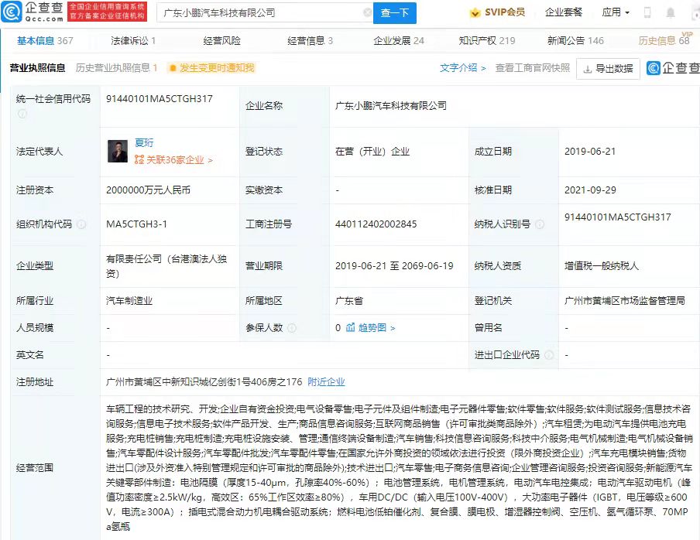Viewport: 700px width, 540px height.
Task: Clear the search box with the × icon
Action: click(x=367, y=12)
